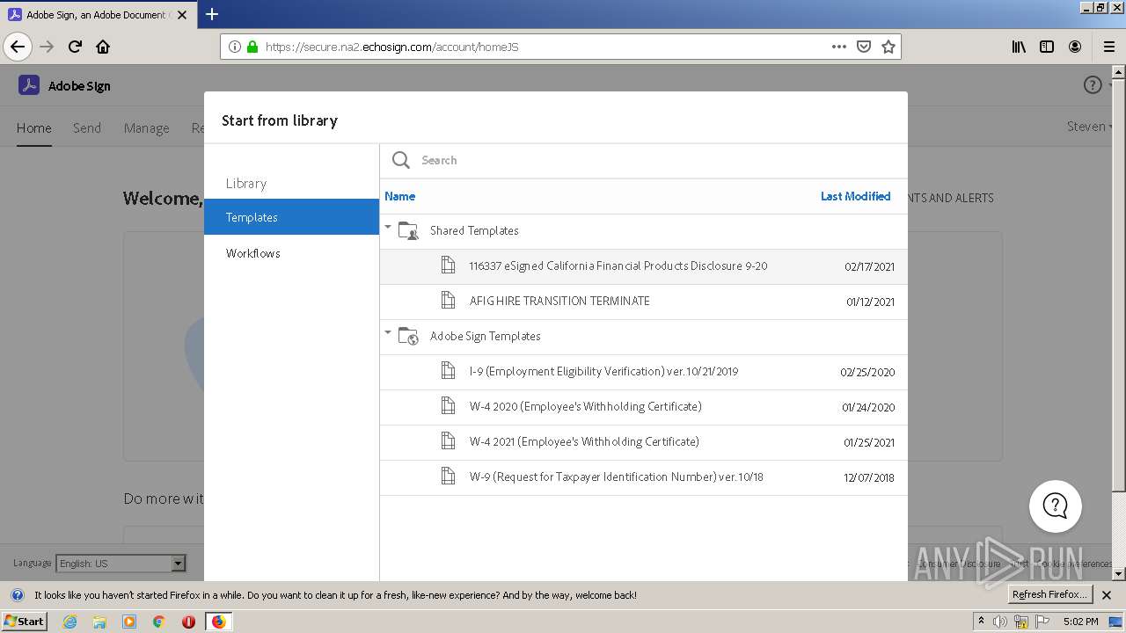This screenshot has height=633, width=1126.
Task: Click the Adobe Sign Templates folder label
Action: pyautogui.click(x=486, y=336)
